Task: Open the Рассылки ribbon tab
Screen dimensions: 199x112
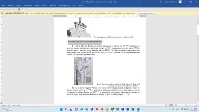Action: click(x=53, y=6)
